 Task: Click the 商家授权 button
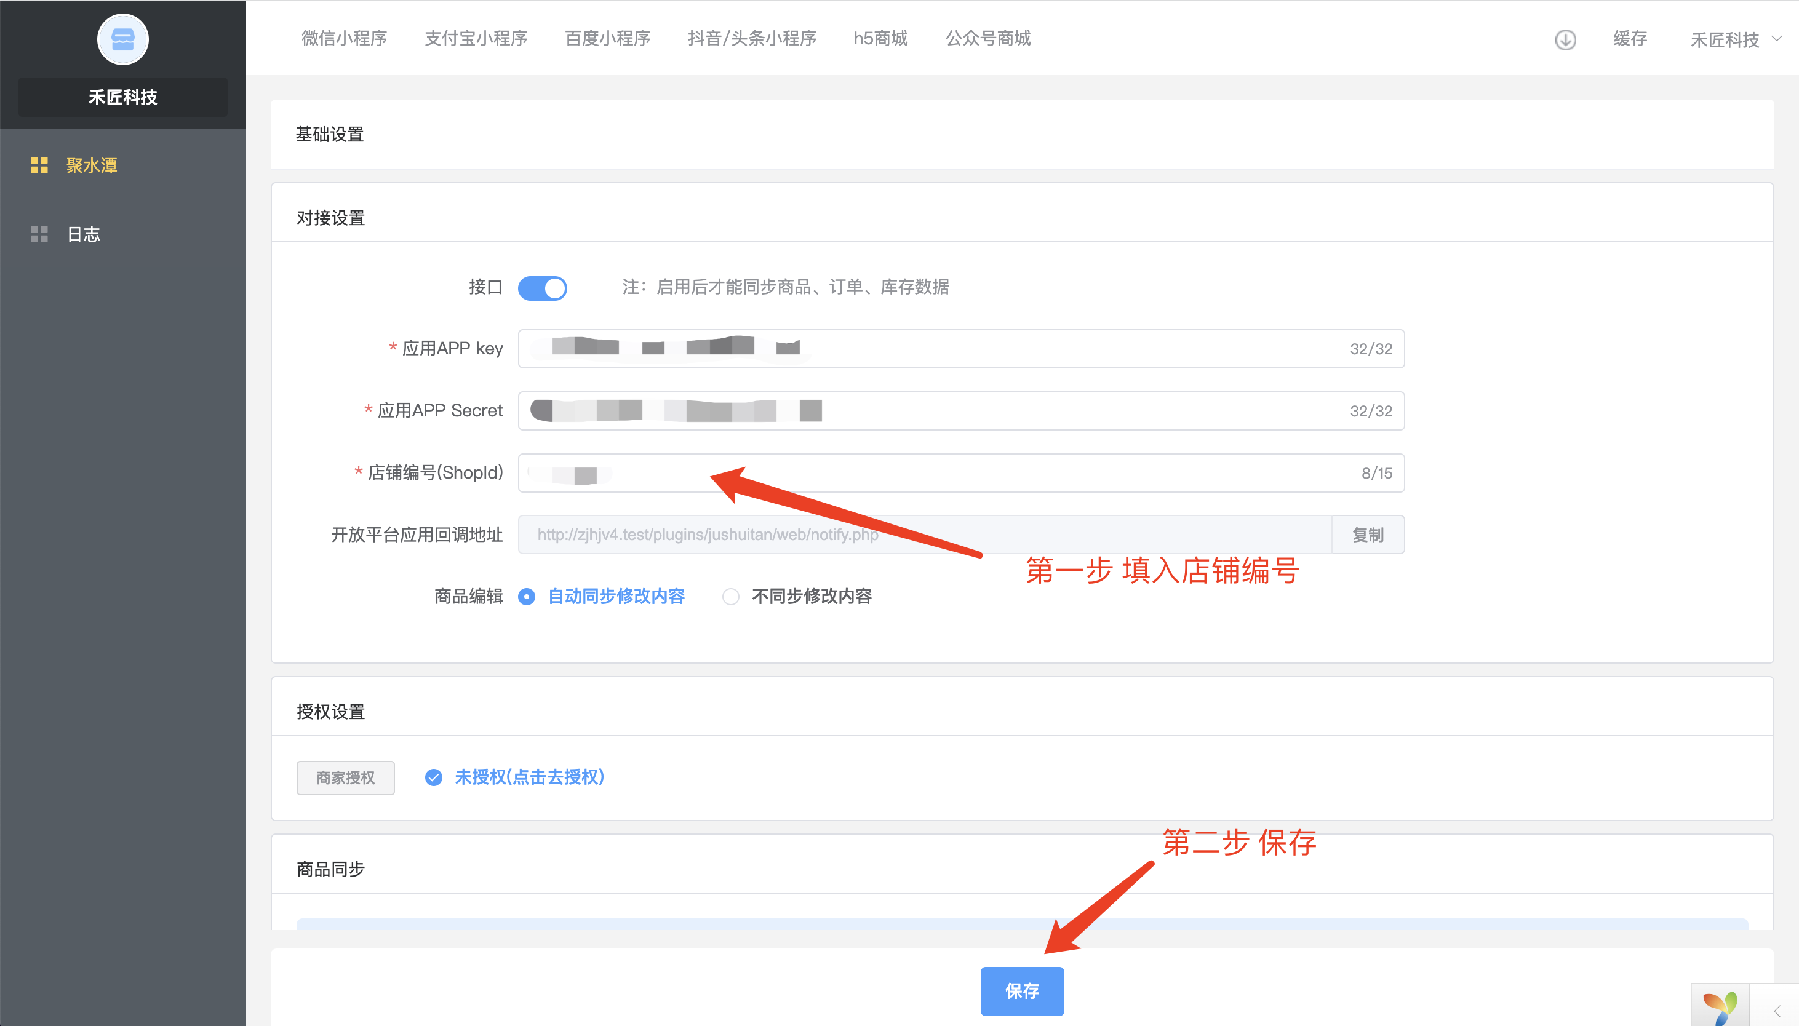(345, 777)
